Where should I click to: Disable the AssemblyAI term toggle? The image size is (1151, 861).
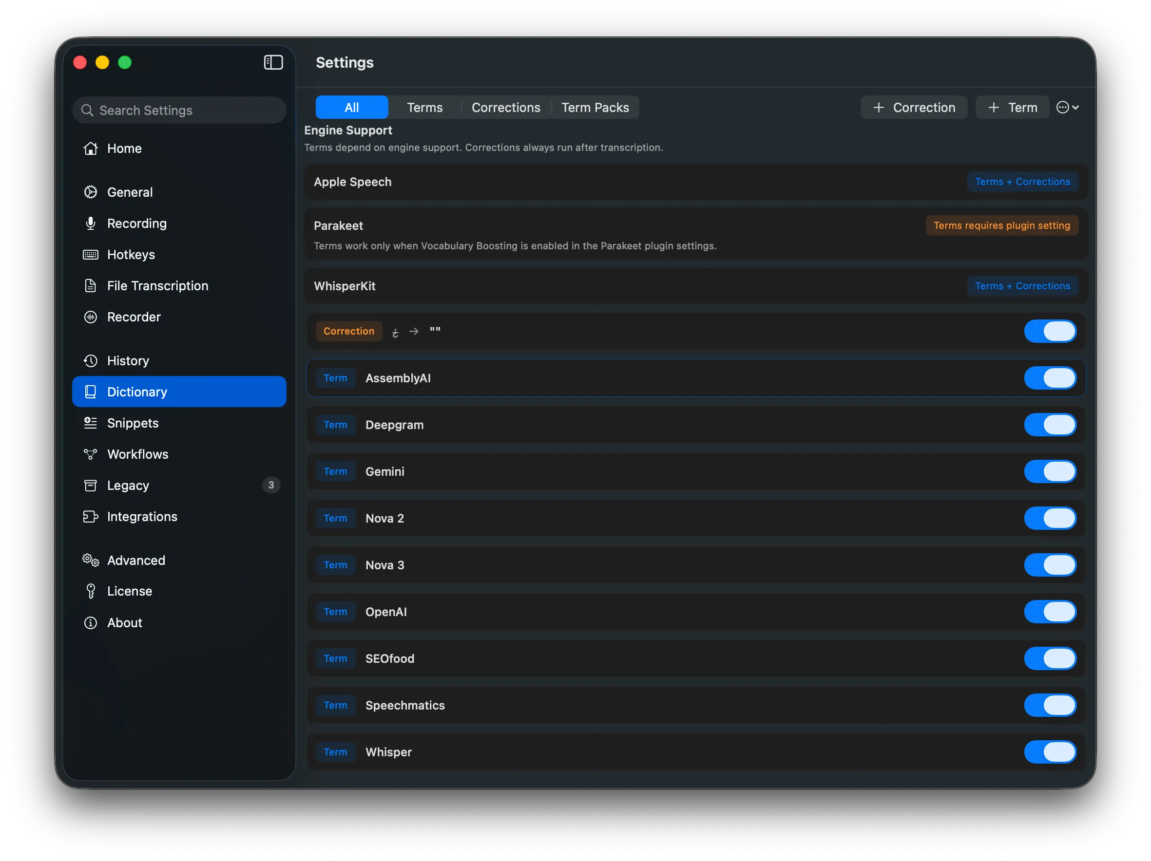(x=1050, y=378)
